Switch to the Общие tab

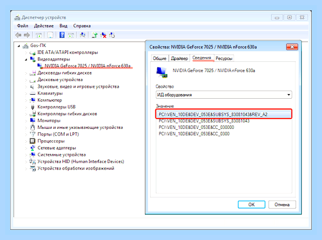[x=159, y=58]
